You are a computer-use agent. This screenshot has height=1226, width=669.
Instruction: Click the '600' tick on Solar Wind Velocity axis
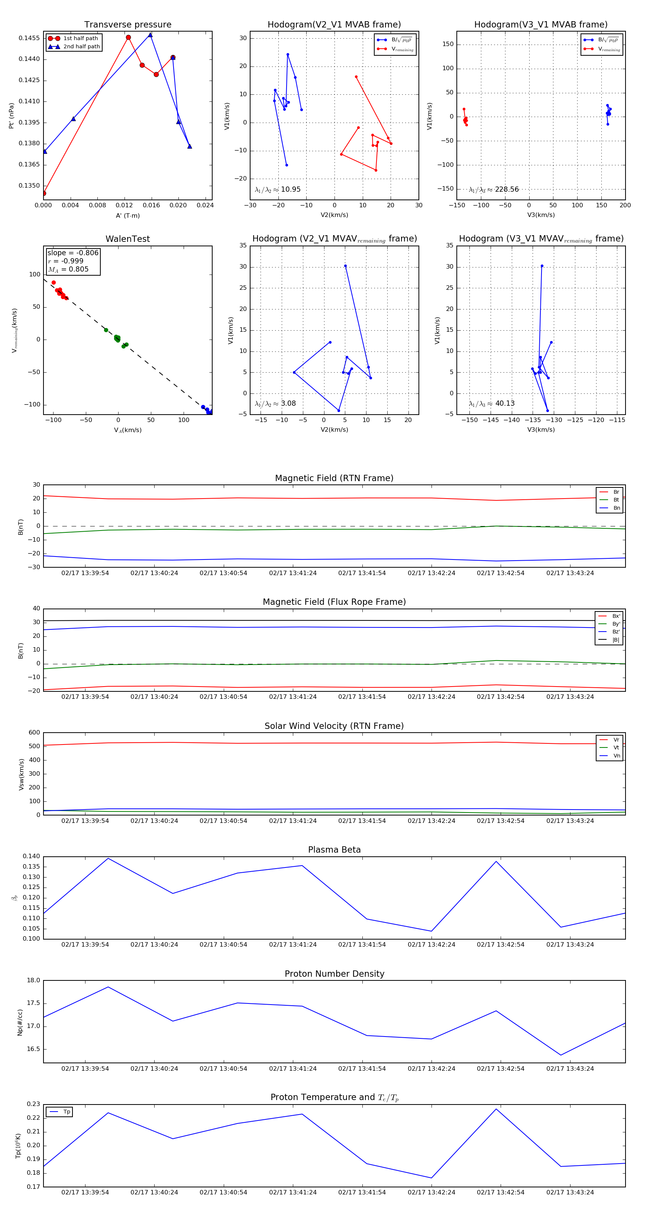tap(34, 733)
